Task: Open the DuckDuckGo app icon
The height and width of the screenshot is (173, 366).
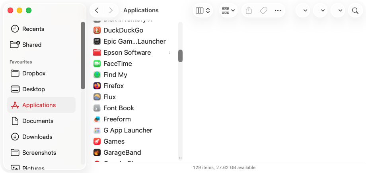Action: [97, 30]
